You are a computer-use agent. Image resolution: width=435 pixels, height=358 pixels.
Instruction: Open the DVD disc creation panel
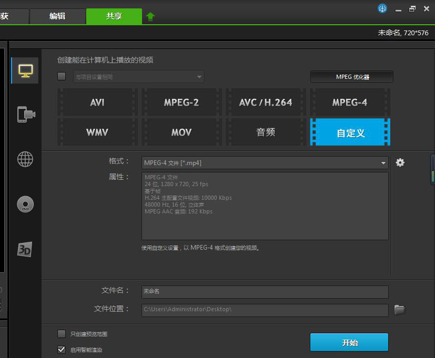24,204
